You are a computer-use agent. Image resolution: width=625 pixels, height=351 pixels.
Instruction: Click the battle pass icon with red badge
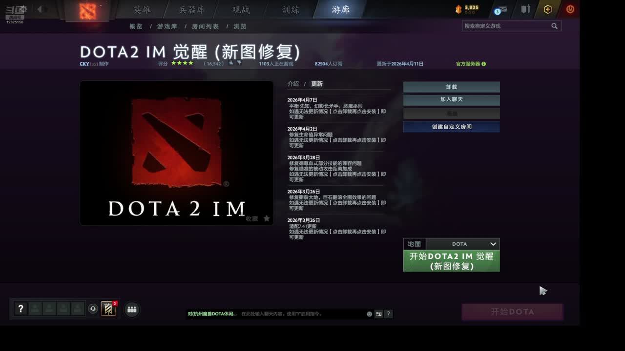pyautogui.click(x=108, y=309)
